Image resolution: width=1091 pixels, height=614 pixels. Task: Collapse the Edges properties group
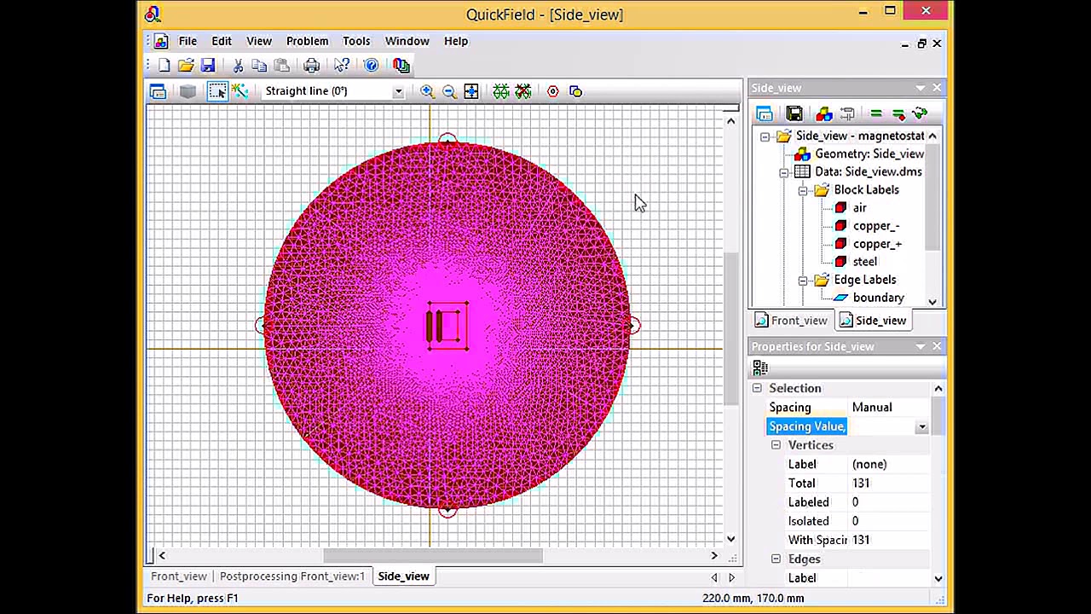[x=776, y=559]
